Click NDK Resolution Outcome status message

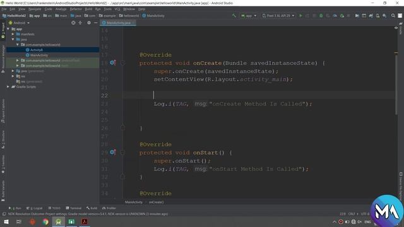[x=88, y=214]
